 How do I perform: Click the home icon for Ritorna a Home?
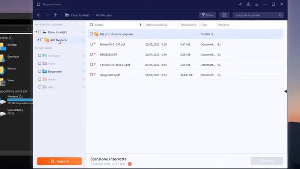pos(38,4)
